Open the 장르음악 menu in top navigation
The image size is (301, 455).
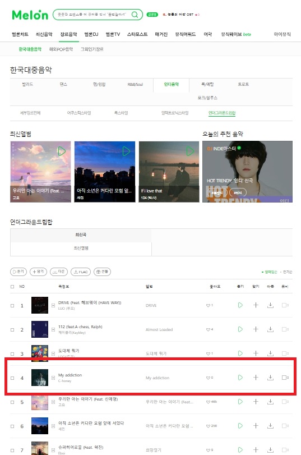click(69, 34)
